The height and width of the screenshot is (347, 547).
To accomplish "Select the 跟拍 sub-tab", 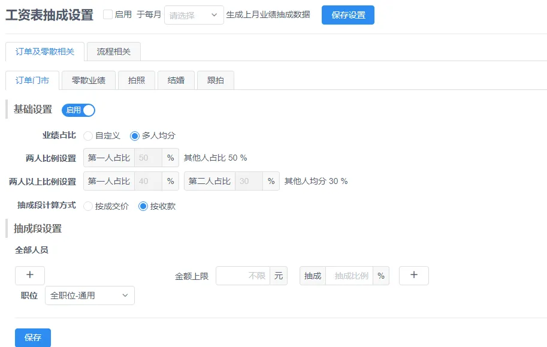I will pos(215,80).
